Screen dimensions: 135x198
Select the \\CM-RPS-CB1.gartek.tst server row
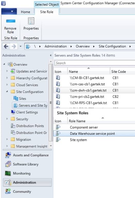click(x=94, y=103)
